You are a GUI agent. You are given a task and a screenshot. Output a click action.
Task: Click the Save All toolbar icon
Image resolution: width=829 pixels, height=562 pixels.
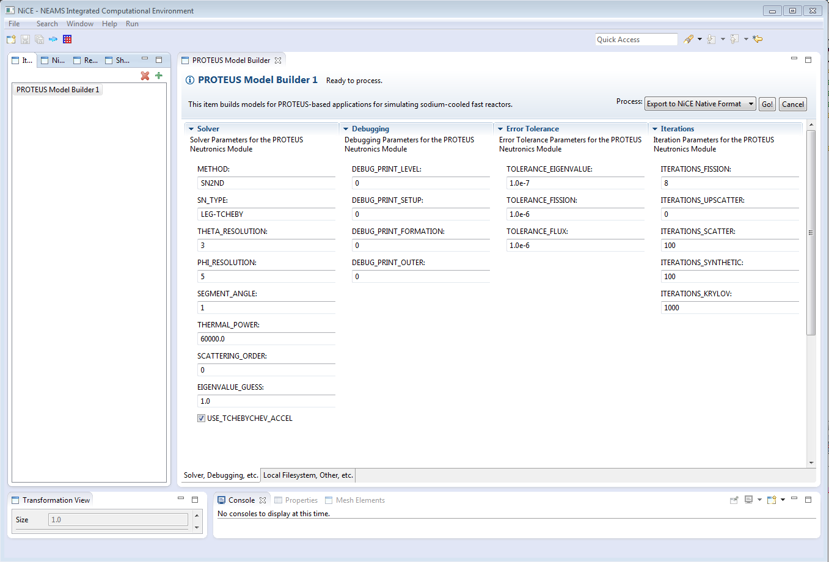39,39
